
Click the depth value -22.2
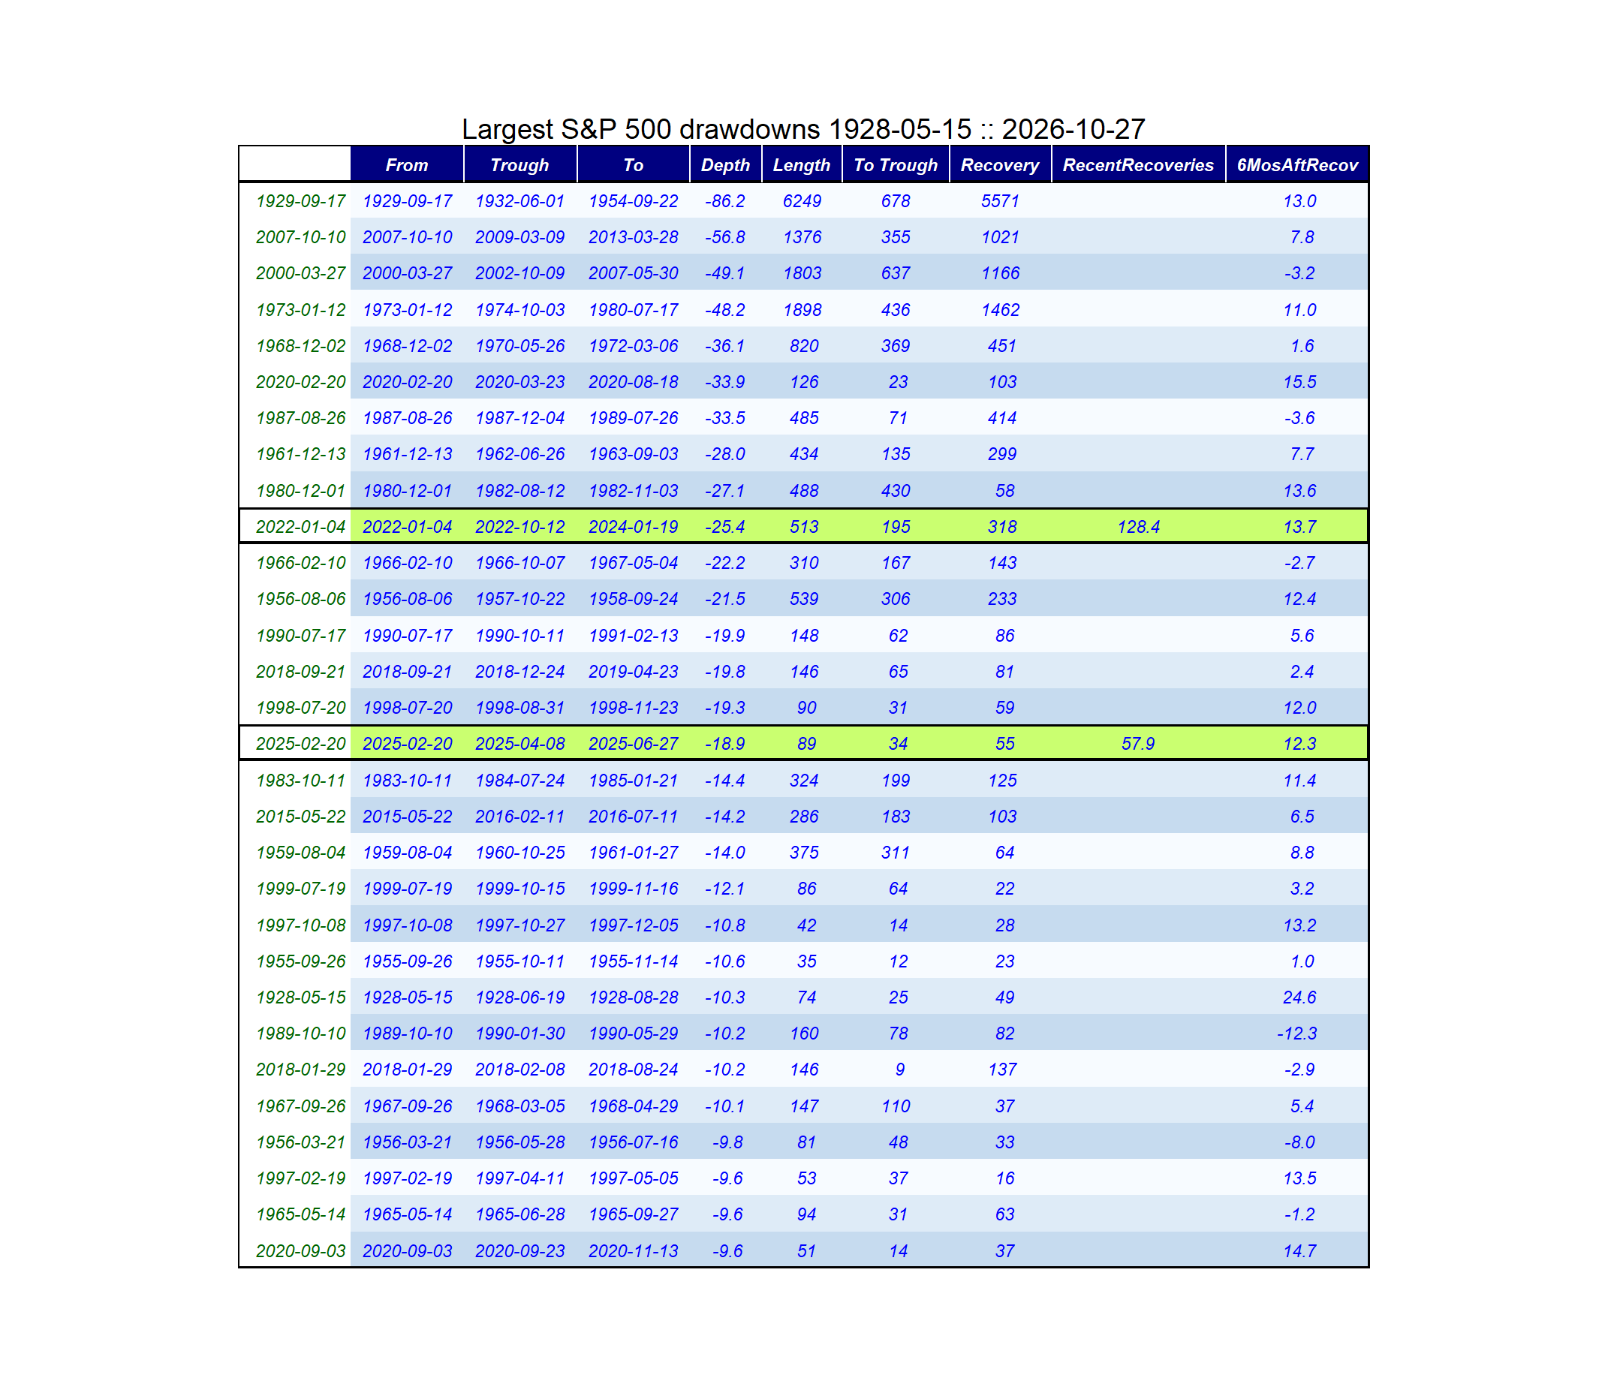[725, 564]
